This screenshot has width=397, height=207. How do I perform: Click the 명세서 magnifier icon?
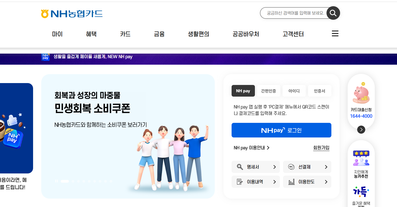pos(240,167)
